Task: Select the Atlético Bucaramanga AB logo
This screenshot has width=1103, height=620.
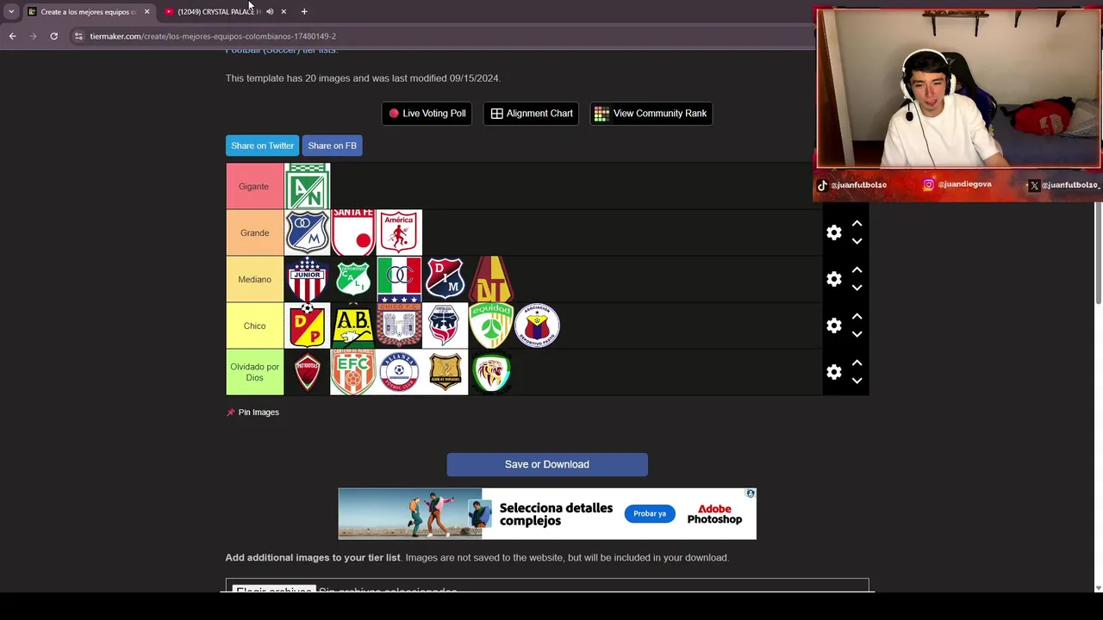Action: coord(353,325)
